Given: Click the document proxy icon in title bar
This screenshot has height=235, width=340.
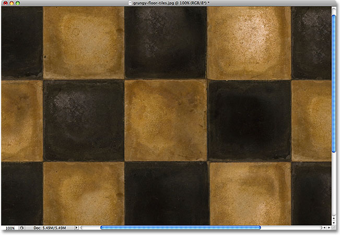Looking at the screenshot, I should pos(130,3).
